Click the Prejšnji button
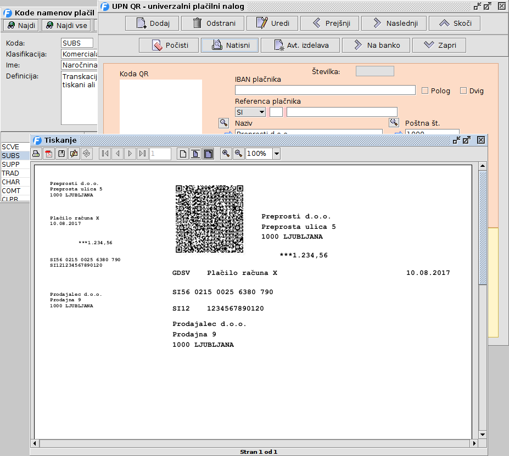 330,24
